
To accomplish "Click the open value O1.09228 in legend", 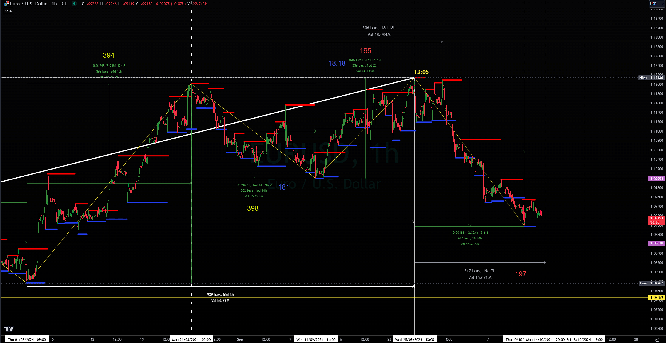I will 90,4.
